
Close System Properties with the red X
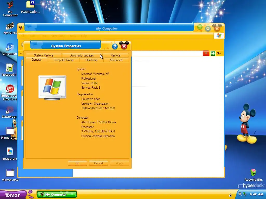point(124,46)
